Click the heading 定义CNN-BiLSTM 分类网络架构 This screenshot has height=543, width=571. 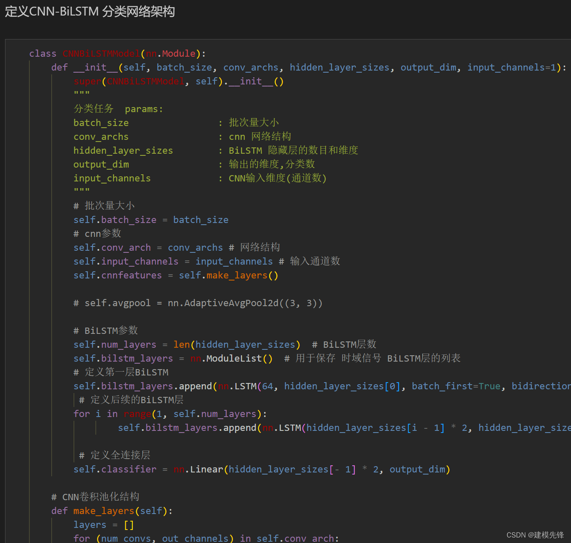[90, 12]
